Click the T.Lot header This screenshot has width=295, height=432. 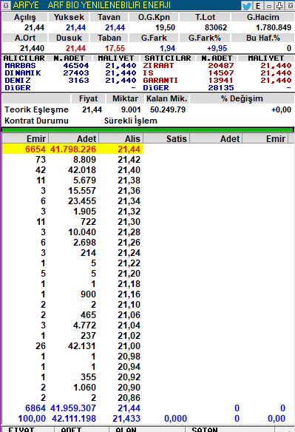click(x=205, y=17)
